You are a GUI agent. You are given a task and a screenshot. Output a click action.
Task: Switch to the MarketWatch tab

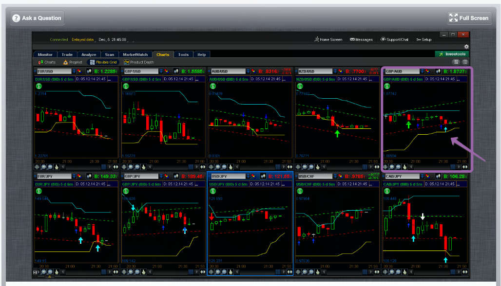click(x=135, y=54)
